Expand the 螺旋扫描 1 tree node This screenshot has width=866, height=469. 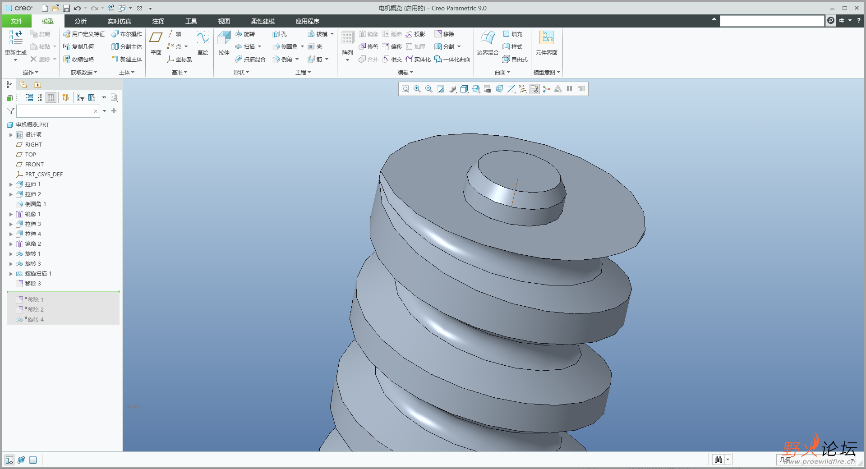pyautogui.click(x=11, y=274)
